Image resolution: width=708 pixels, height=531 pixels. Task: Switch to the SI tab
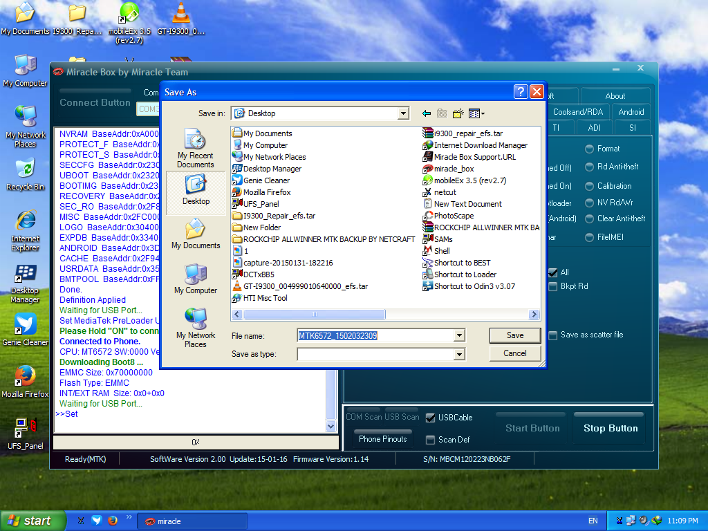pos(633,128)
